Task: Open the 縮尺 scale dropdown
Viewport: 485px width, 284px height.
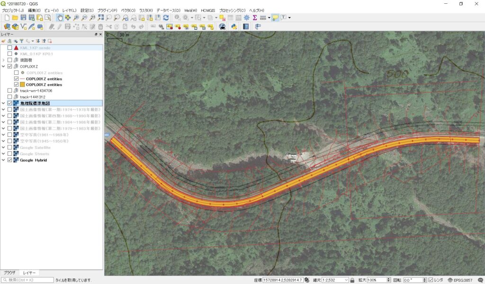Action: [x=347, y=280]
